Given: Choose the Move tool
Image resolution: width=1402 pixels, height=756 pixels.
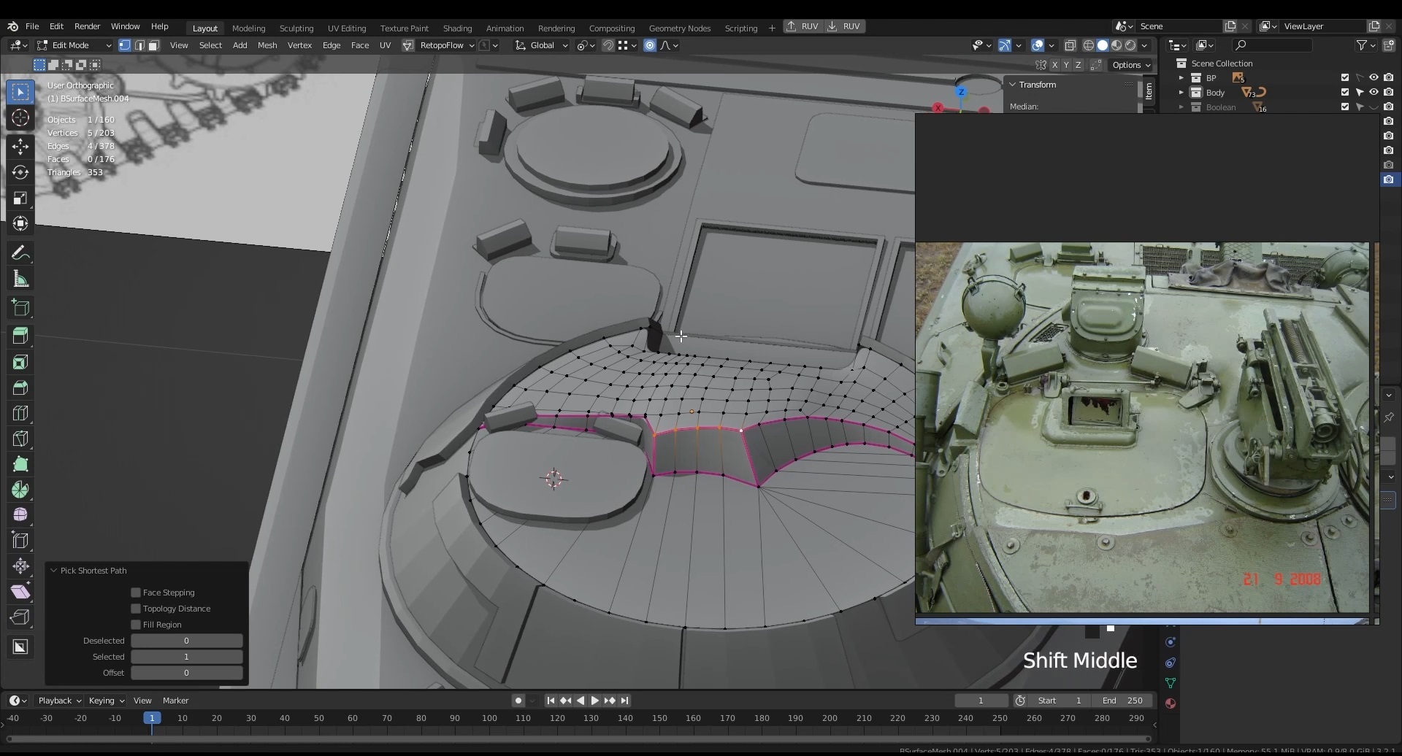Looking at the screenshot, I should (x=20, y=147).
